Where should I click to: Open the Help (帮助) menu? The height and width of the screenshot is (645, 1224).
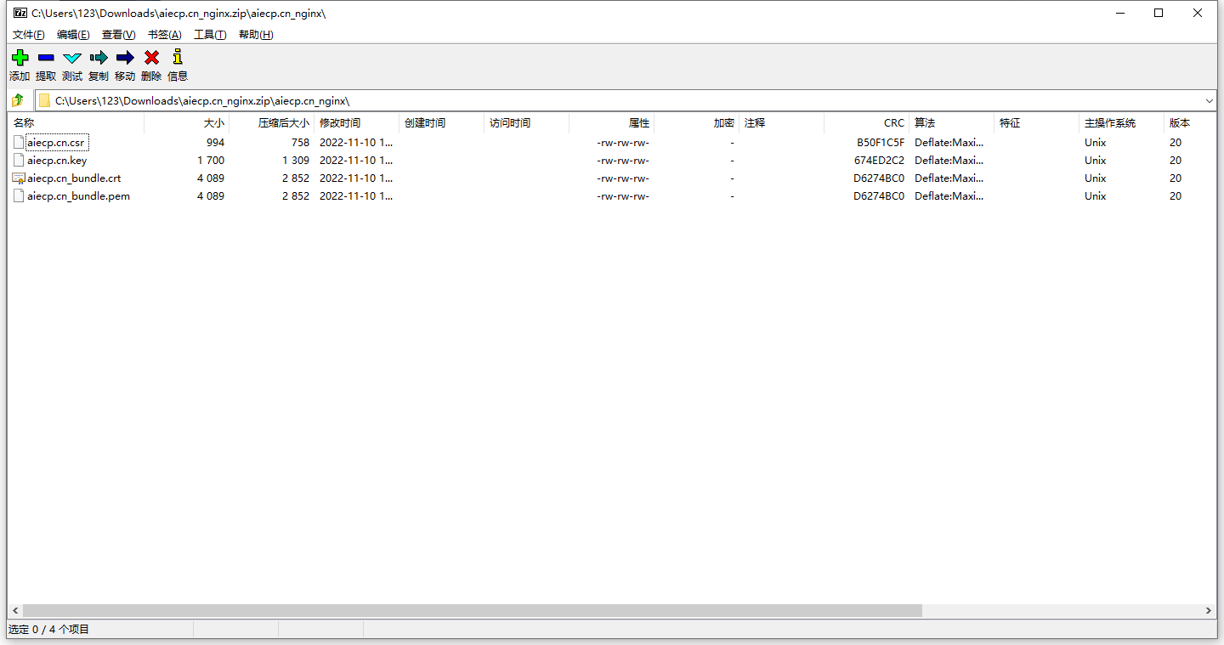pos(256,35)
